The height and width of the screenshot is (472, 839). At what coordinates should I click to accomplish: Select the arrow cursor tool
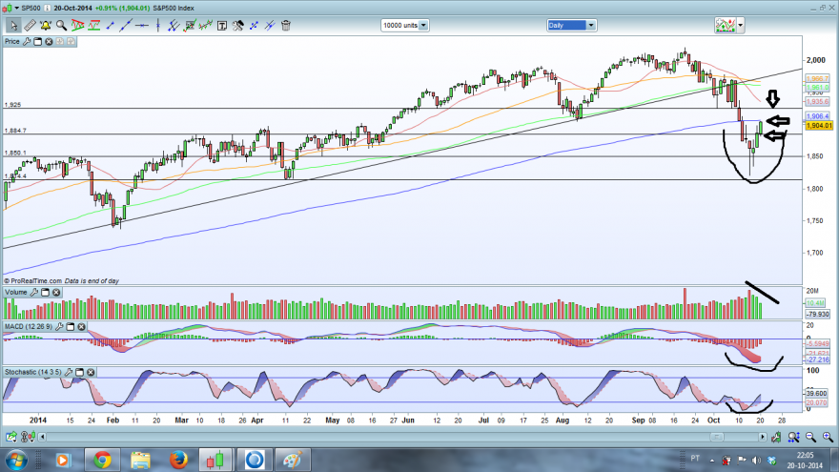coord(13,25)
